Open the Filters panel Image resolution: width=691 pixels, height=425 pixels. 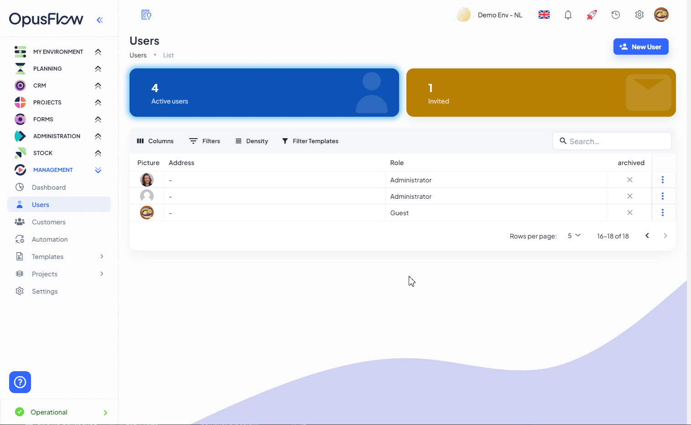coord(205,141)
